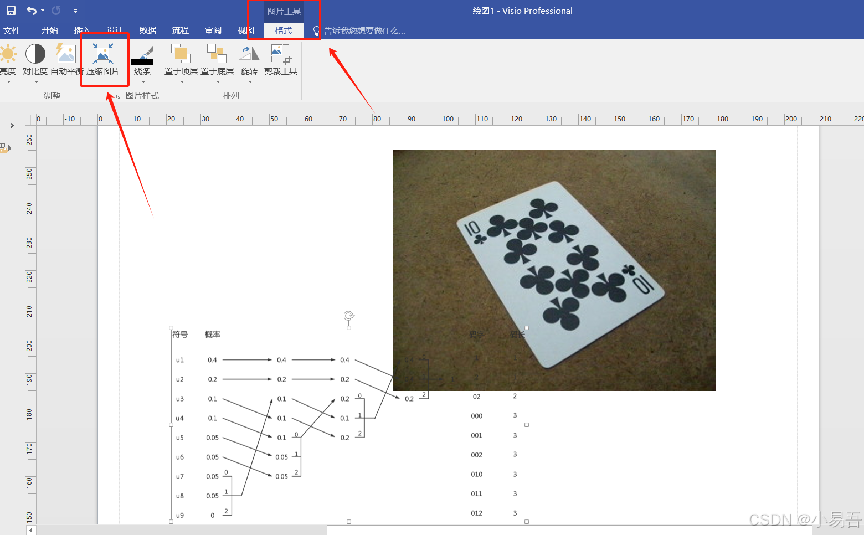The height and width of the screenshot is (535, 864).
Task: Click the u9 symbol label
Action: click(x=179, y=515)
